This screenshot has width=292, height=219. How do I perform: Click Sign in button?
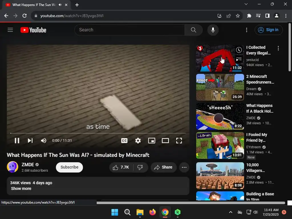tap(269, 30)
